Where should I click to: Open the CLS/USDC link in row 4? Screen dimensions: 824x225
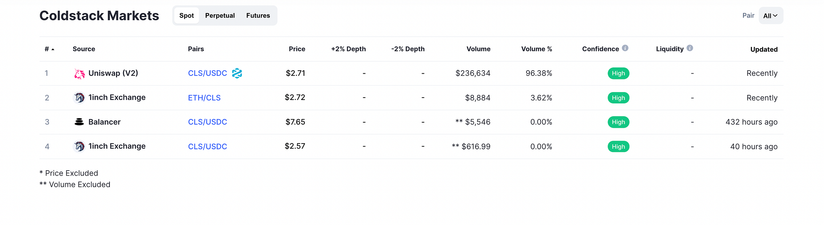[x=207, y=147]
